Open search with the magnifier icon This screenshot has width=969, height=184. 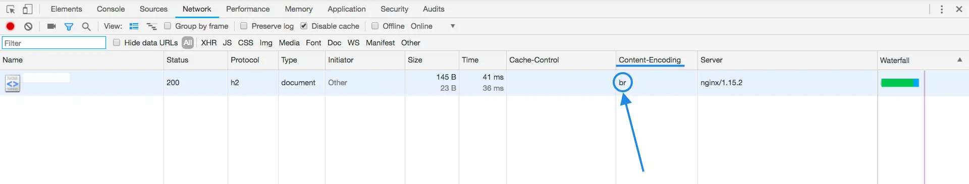pyautogui.click(x=86, y=26)
